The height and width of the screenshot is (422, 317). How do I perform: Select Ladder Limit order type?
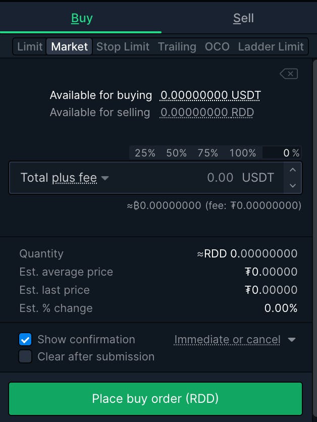pos(271,47)
